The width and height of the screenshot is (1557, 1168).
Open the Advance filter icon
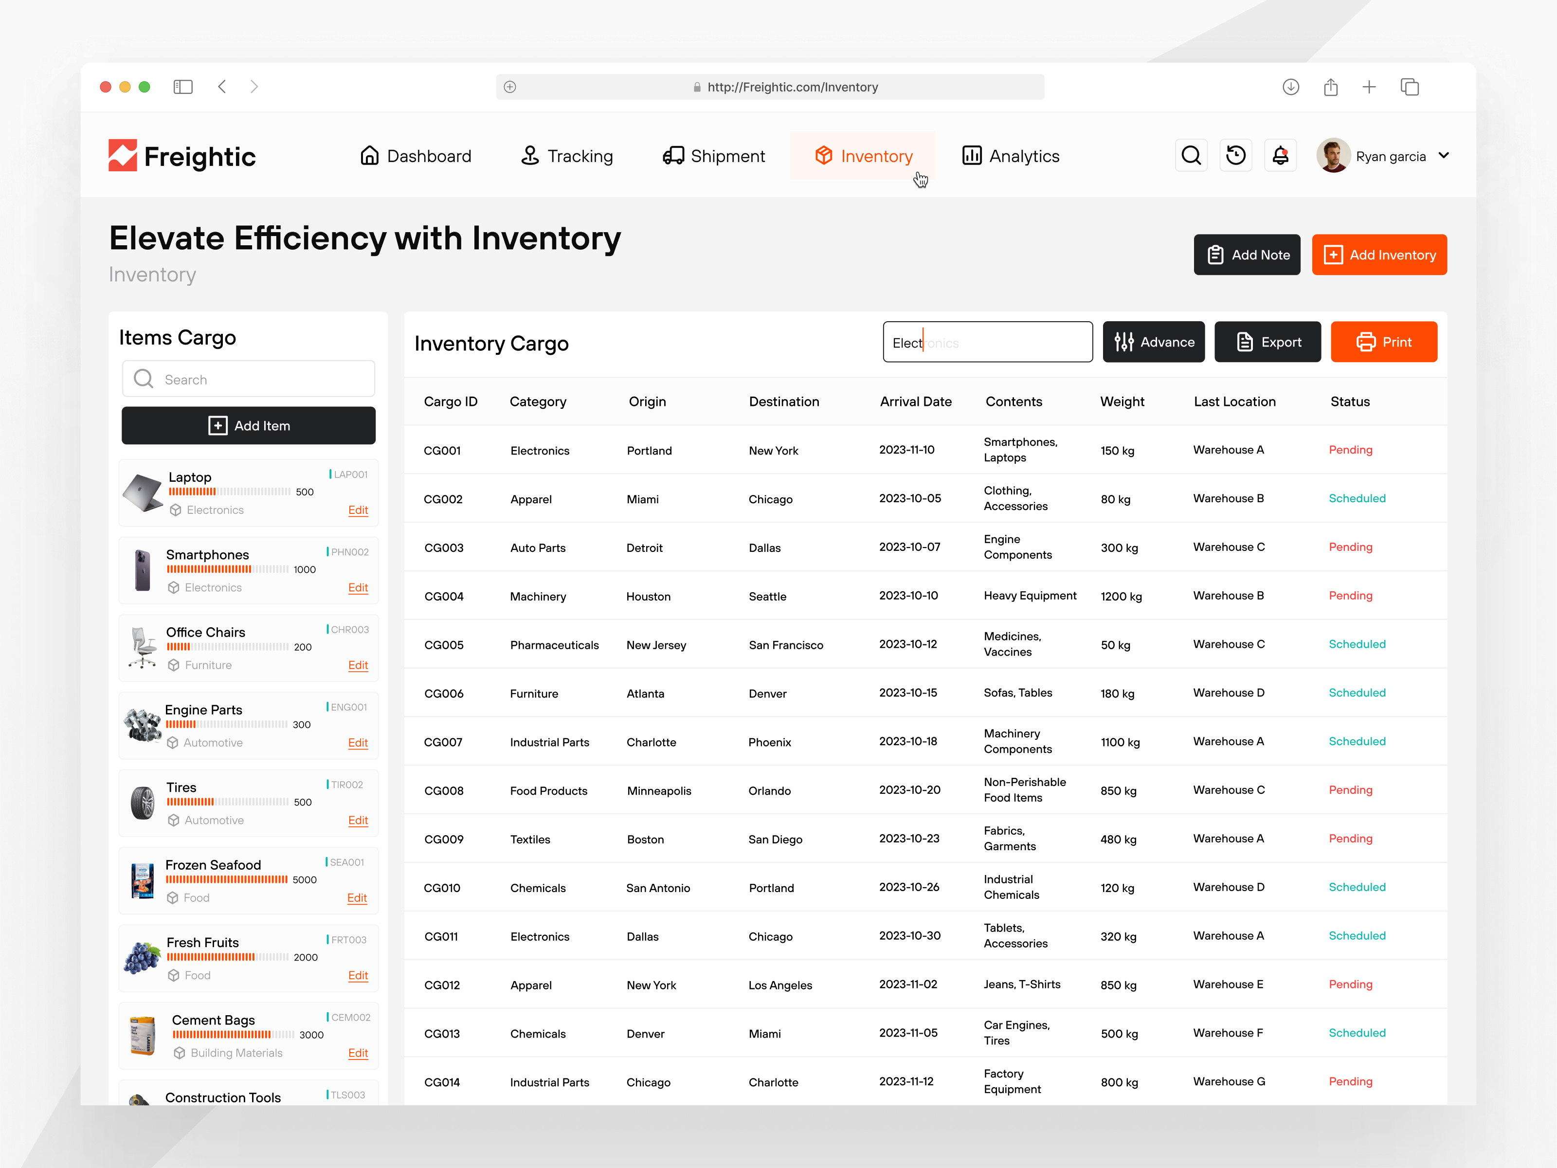1124,342
